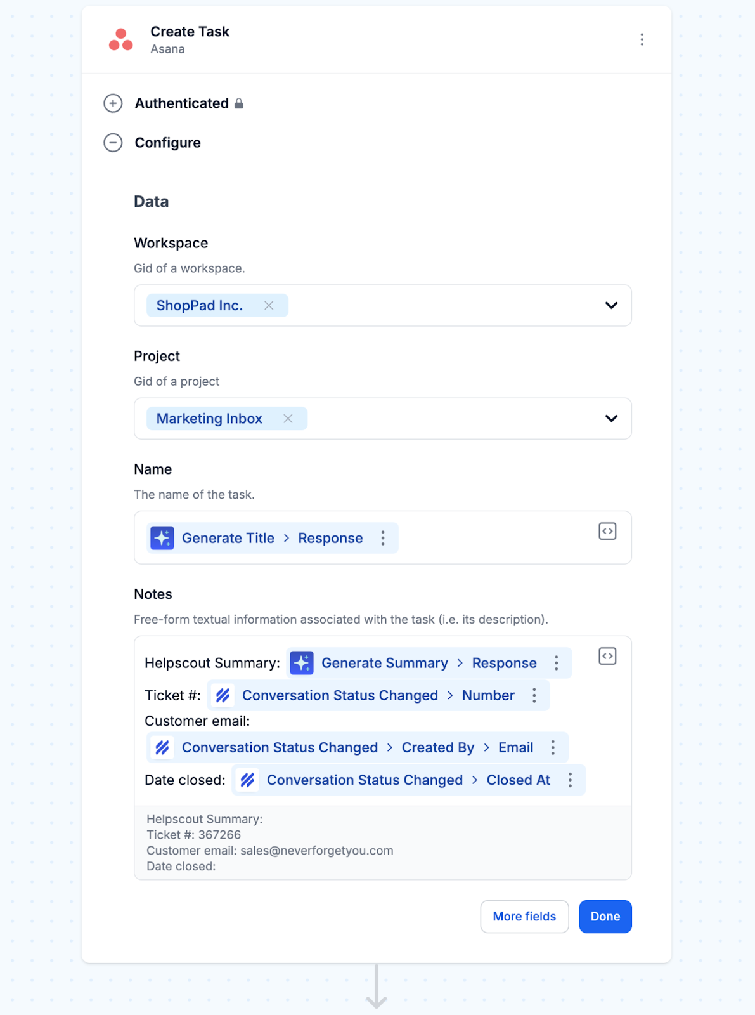755x1015 pixels.
Task: Toggle code view for Name field
Action: pos(607,532)
